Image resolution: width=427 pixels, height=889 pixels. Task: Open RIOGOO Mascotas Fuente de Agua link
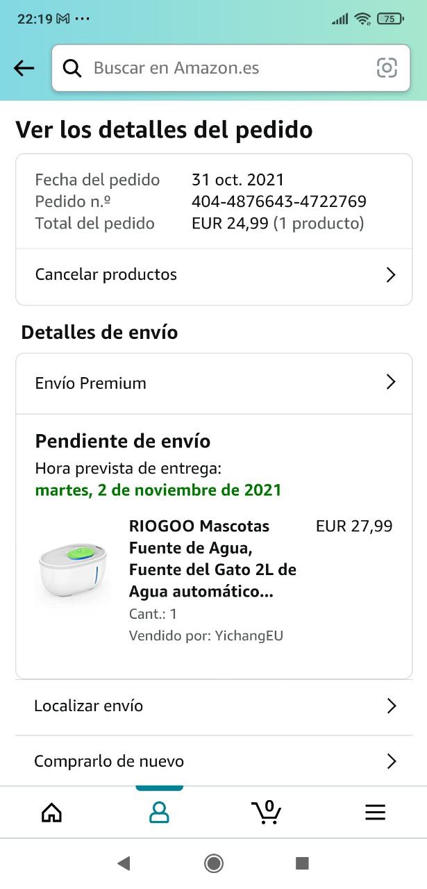click(212, 558)
